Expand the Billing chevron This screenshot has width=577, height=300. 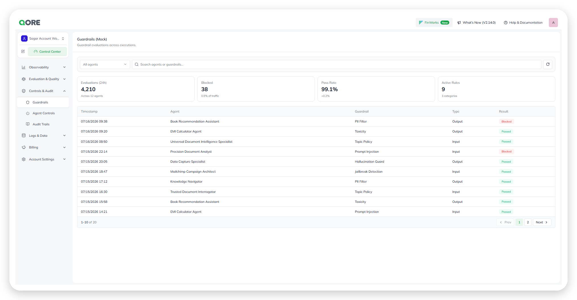[x=64, y=147]
